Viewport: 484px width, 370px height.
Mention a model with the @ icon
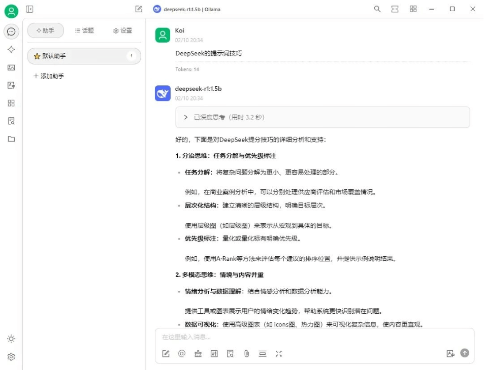click(x=182, y=354)
